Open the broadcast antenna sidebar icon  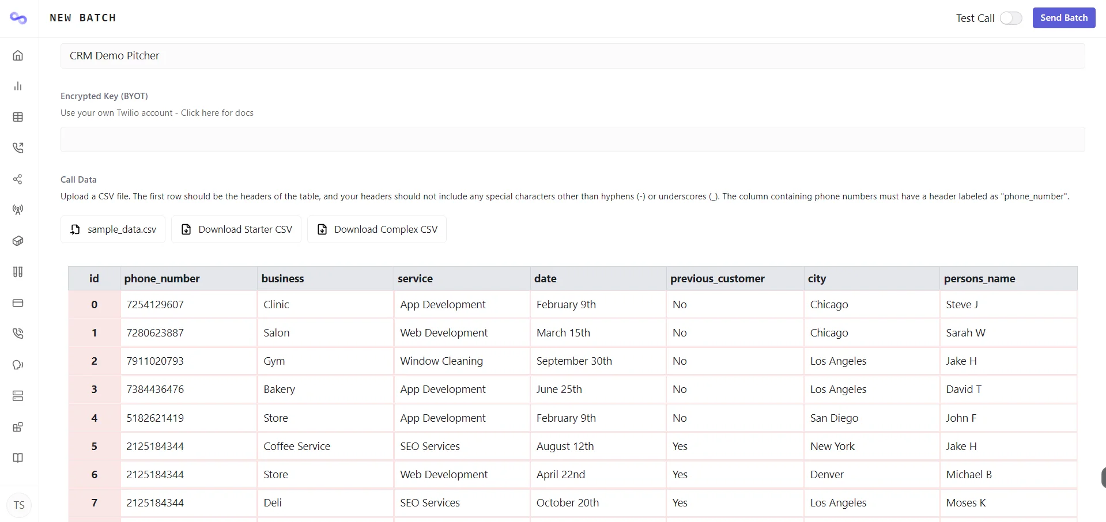point(18,210)
